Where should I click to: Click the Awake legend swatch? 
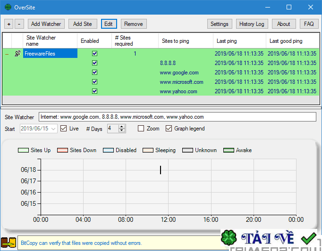point(229,150)
